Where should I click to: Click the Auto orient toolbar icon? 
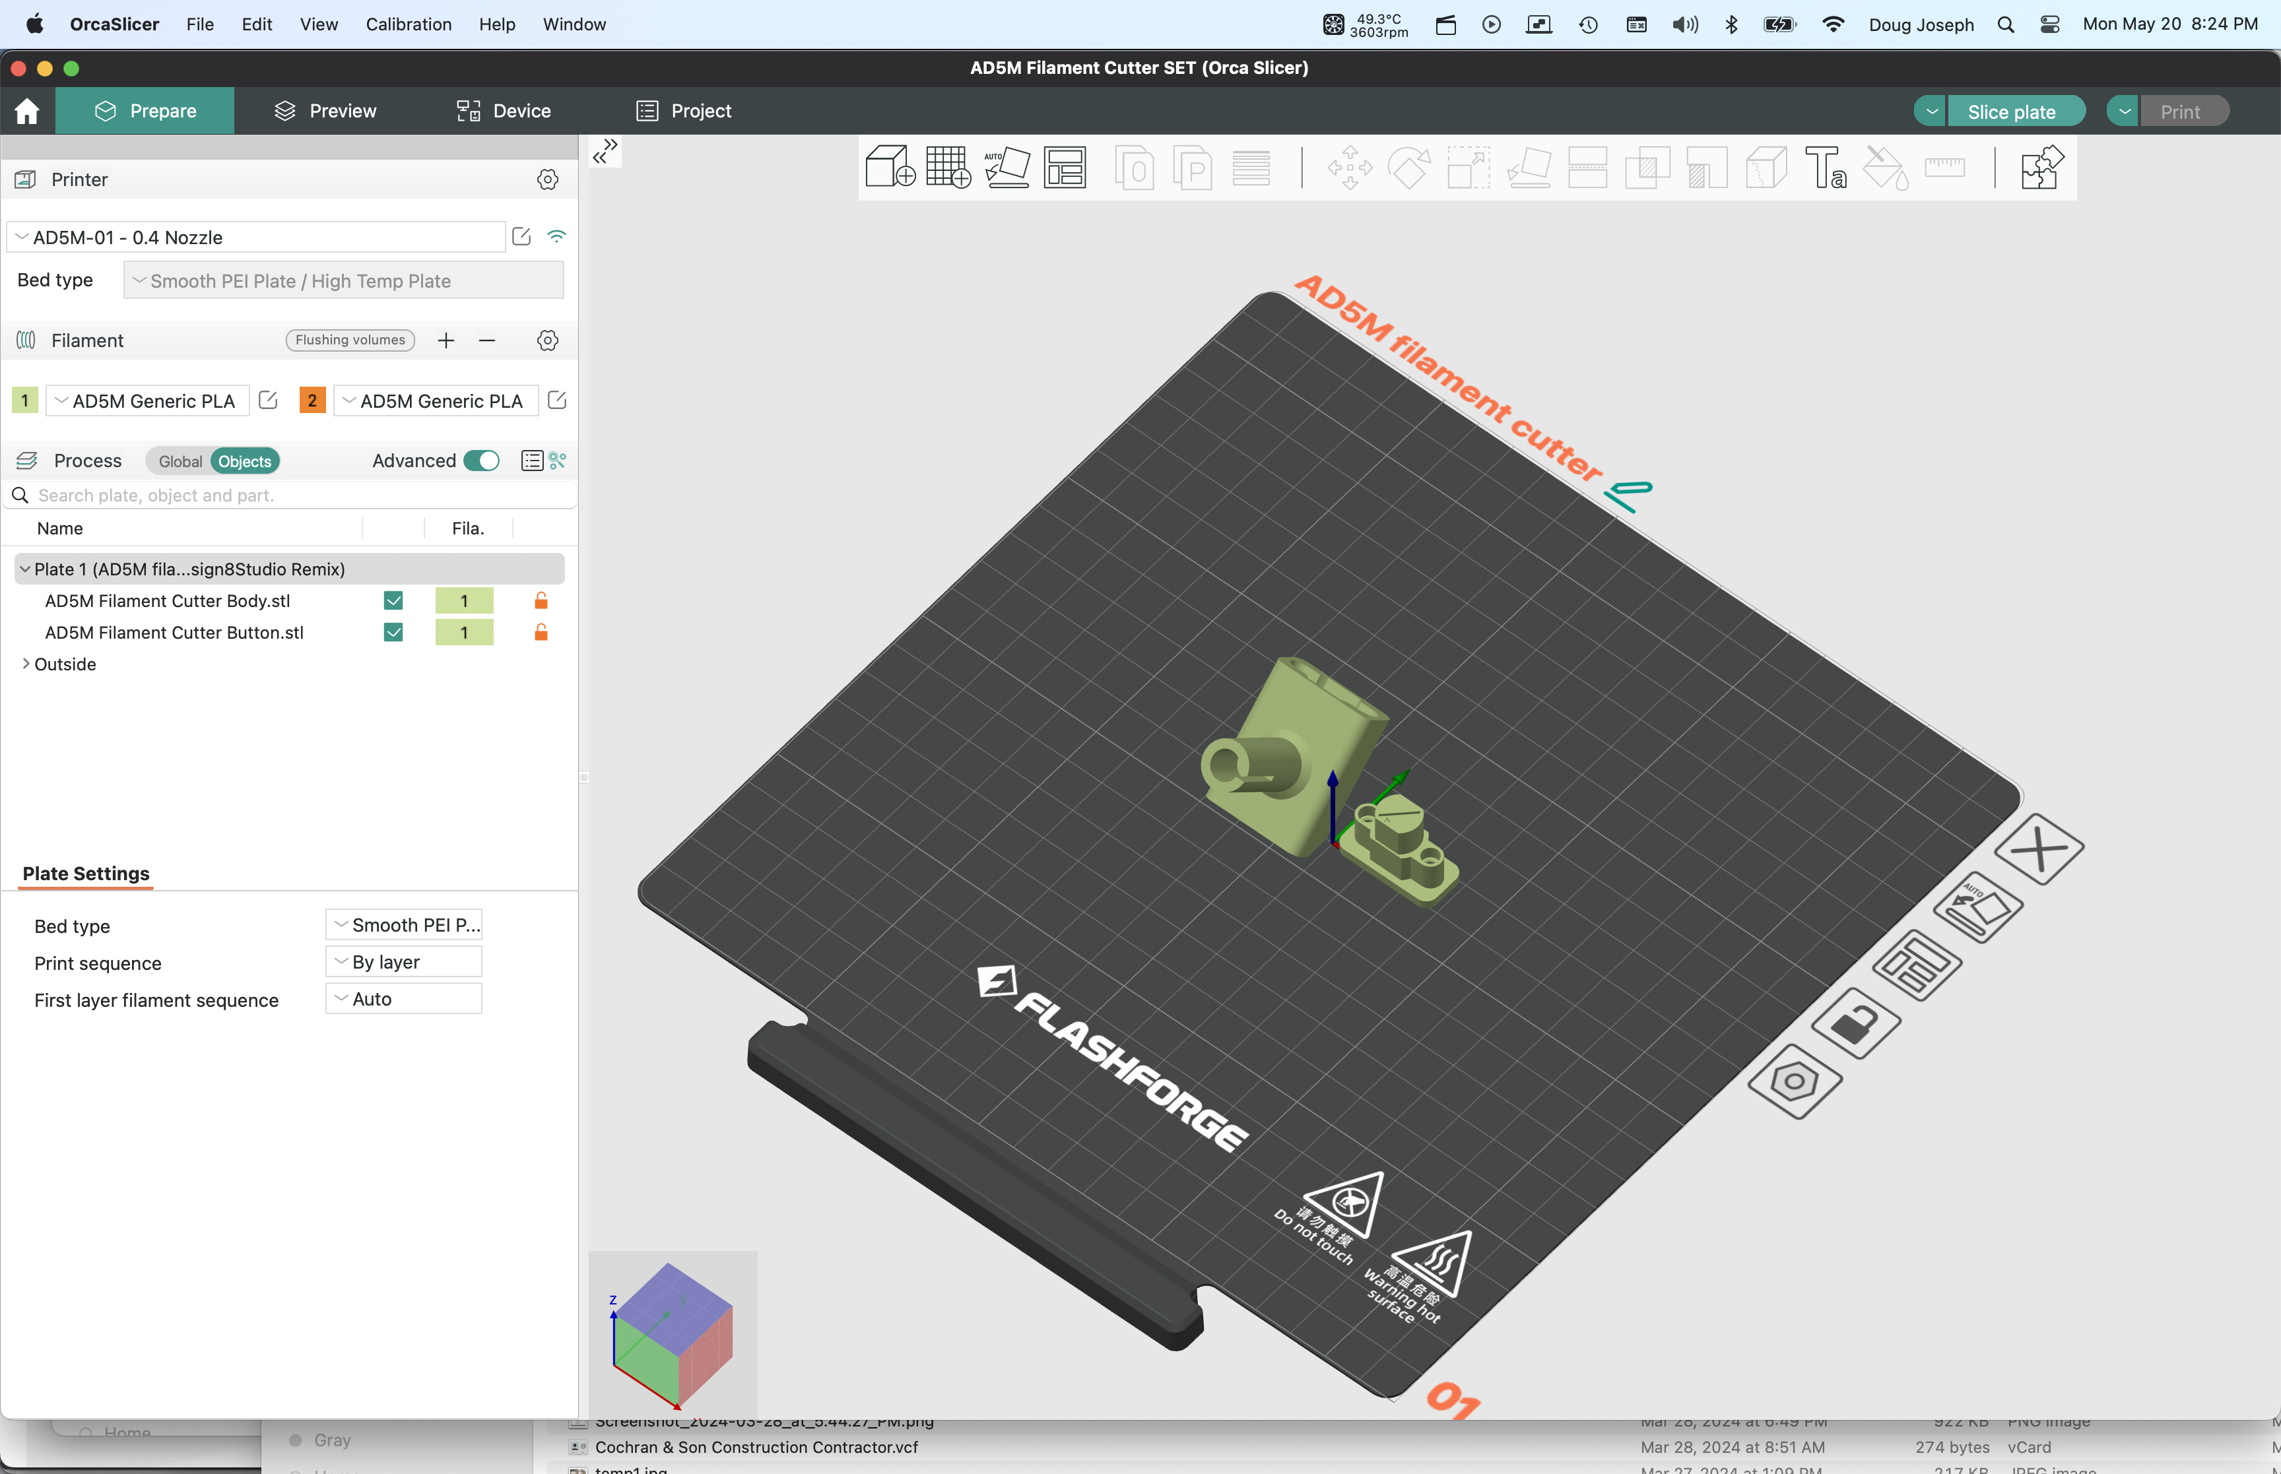tap(1007, 168)
